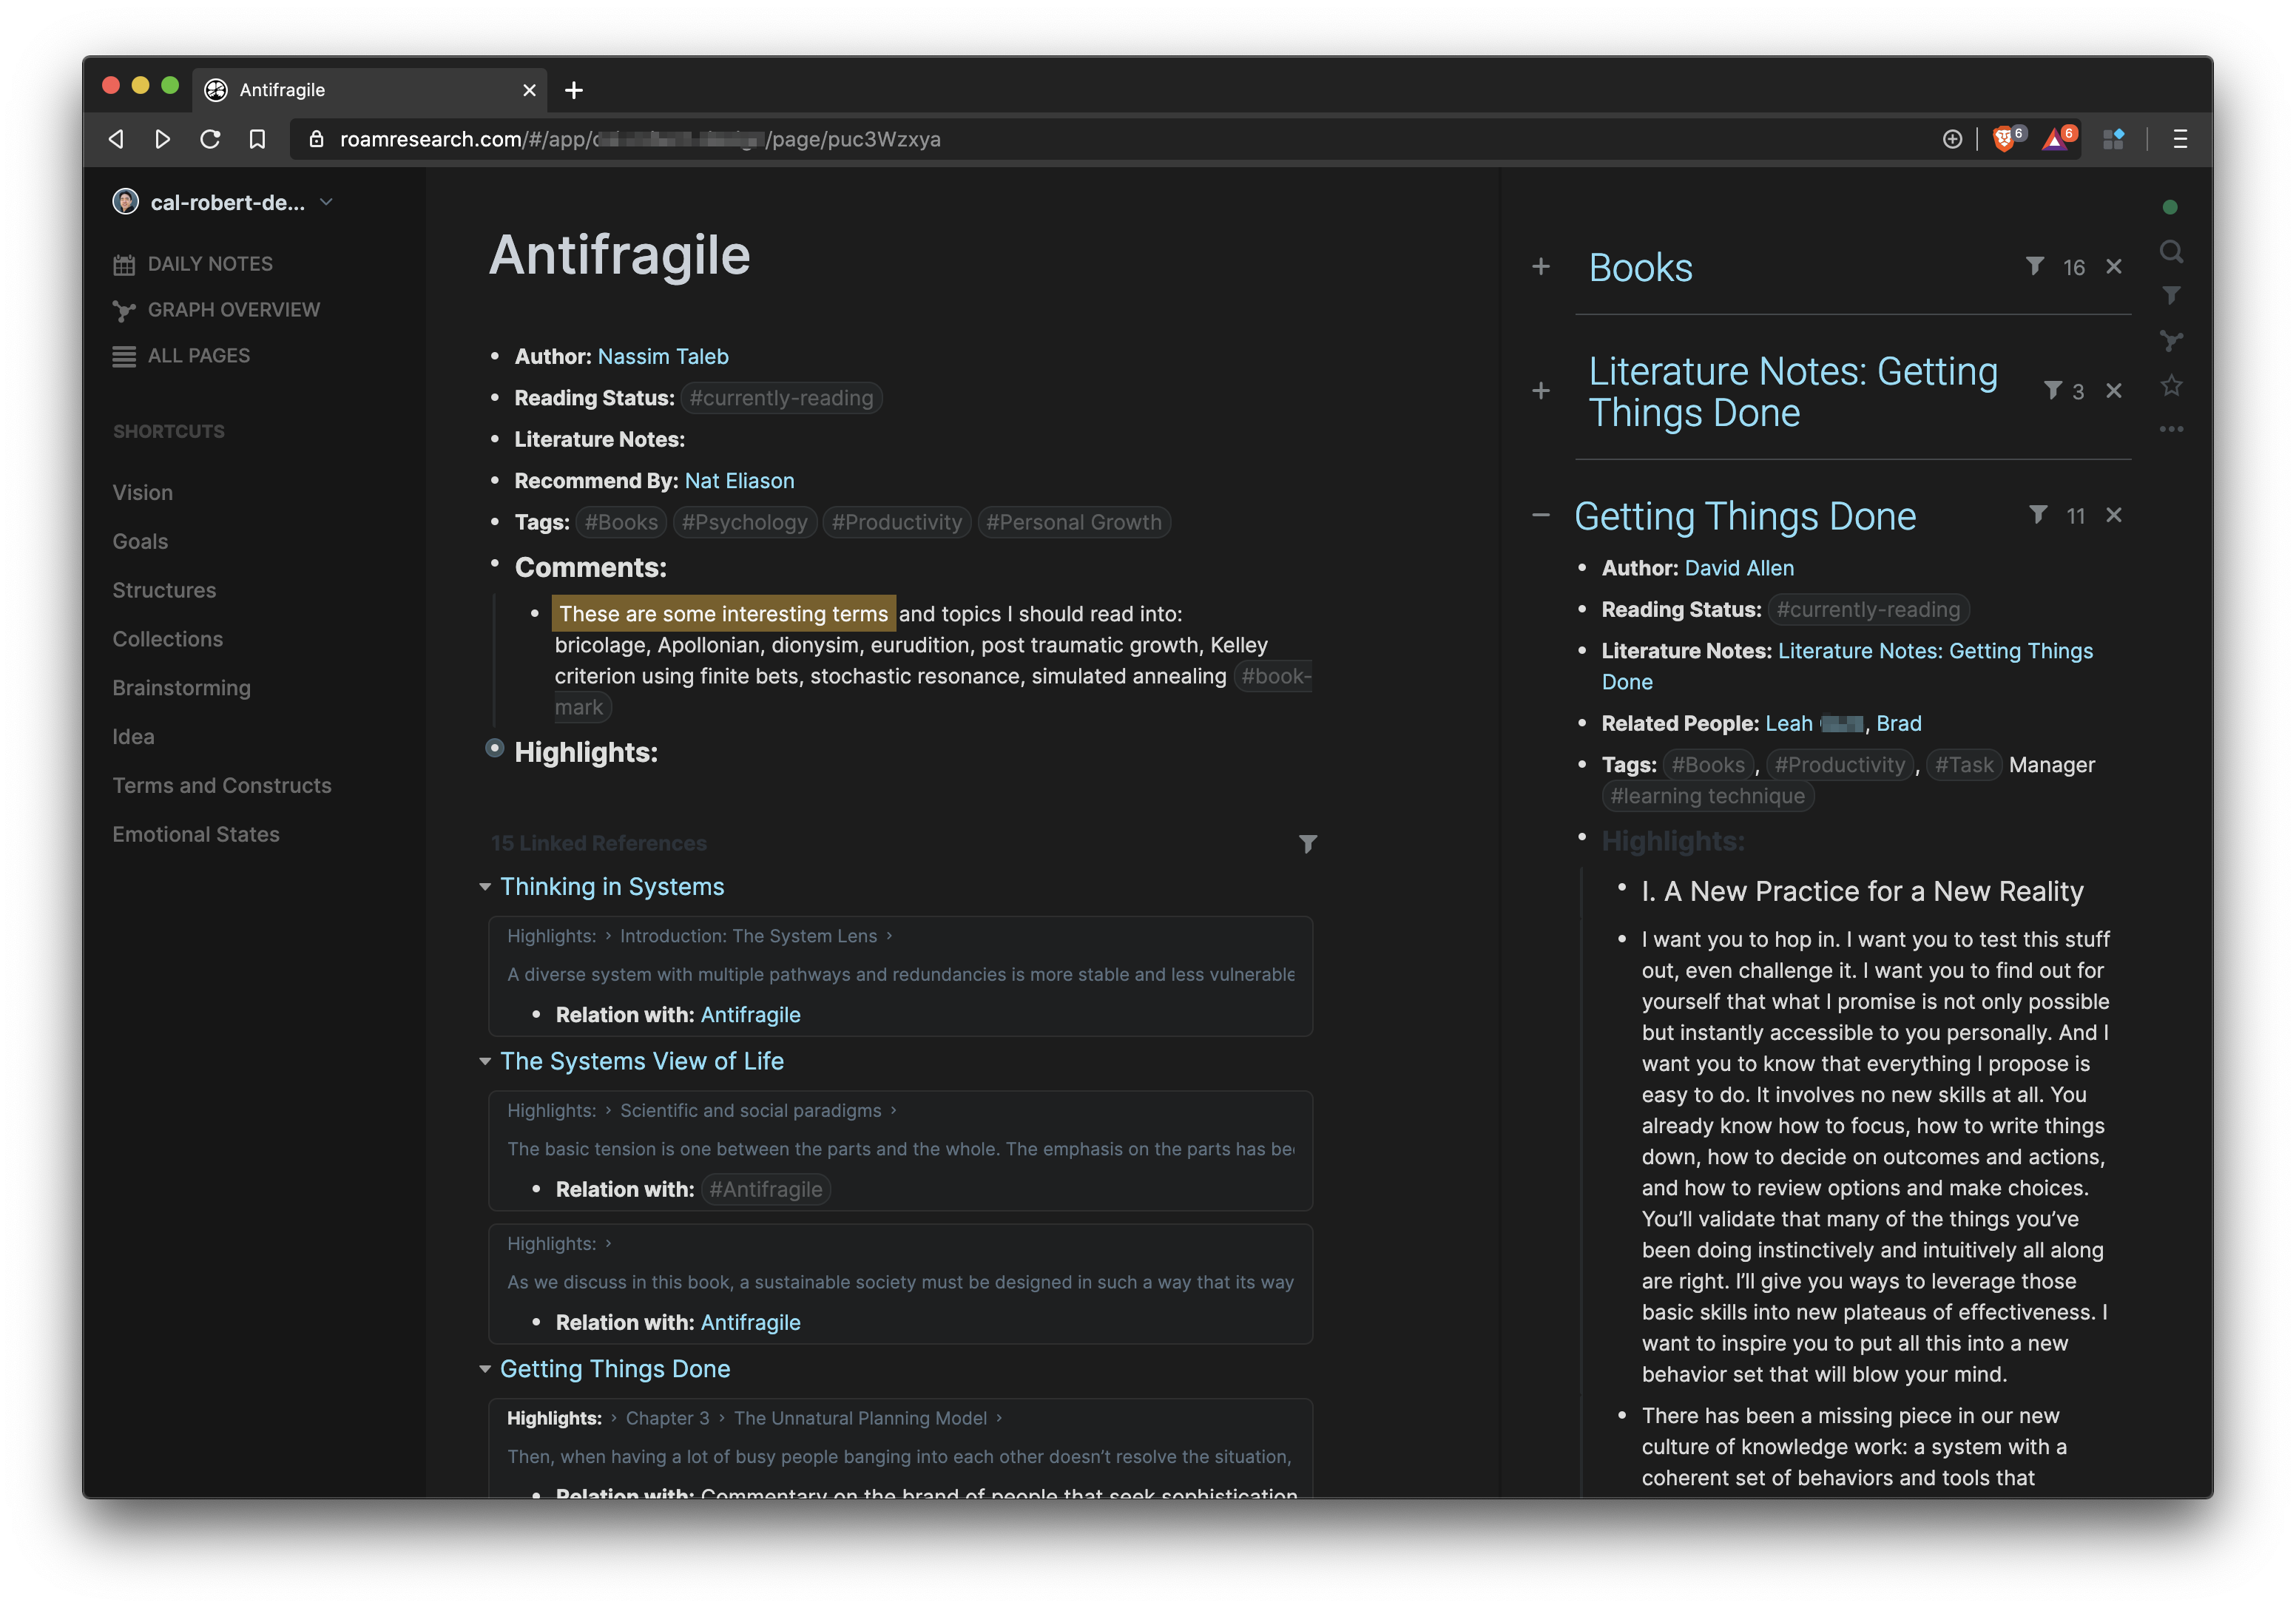
Task: Expand the Books sidebar panel
Action: coord(1541,266)
